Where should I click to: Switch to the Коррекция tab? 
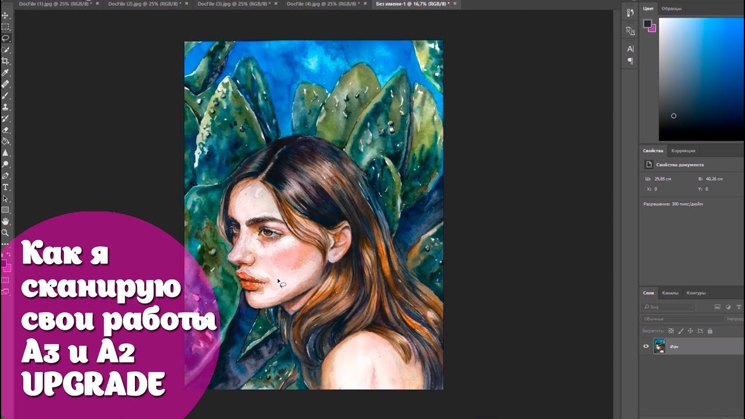pyautogui.click(x=683, y=151)
